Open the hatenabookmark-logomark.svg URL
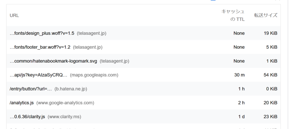 point(53,61)
